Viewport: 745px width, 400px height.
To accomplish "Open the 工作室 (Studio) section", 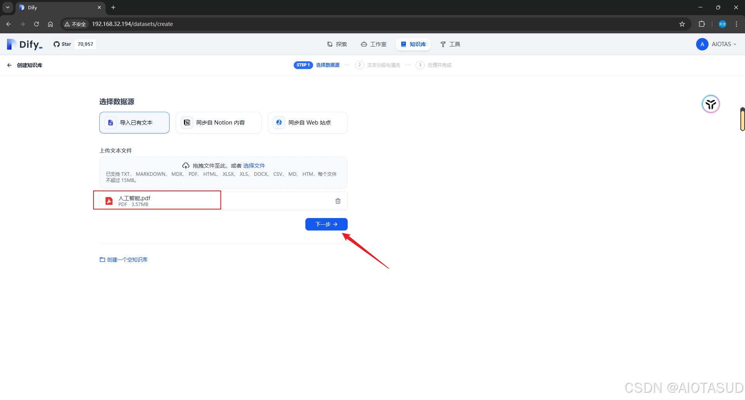I will 374,44.
